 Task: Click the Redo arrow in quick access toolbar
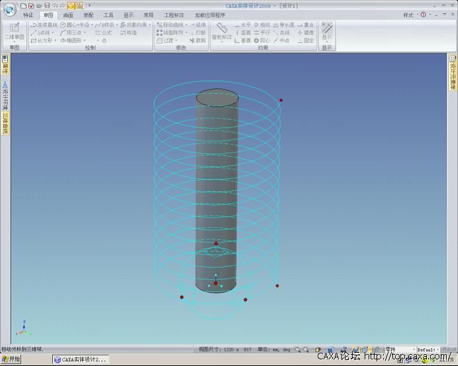click(62, 5)
